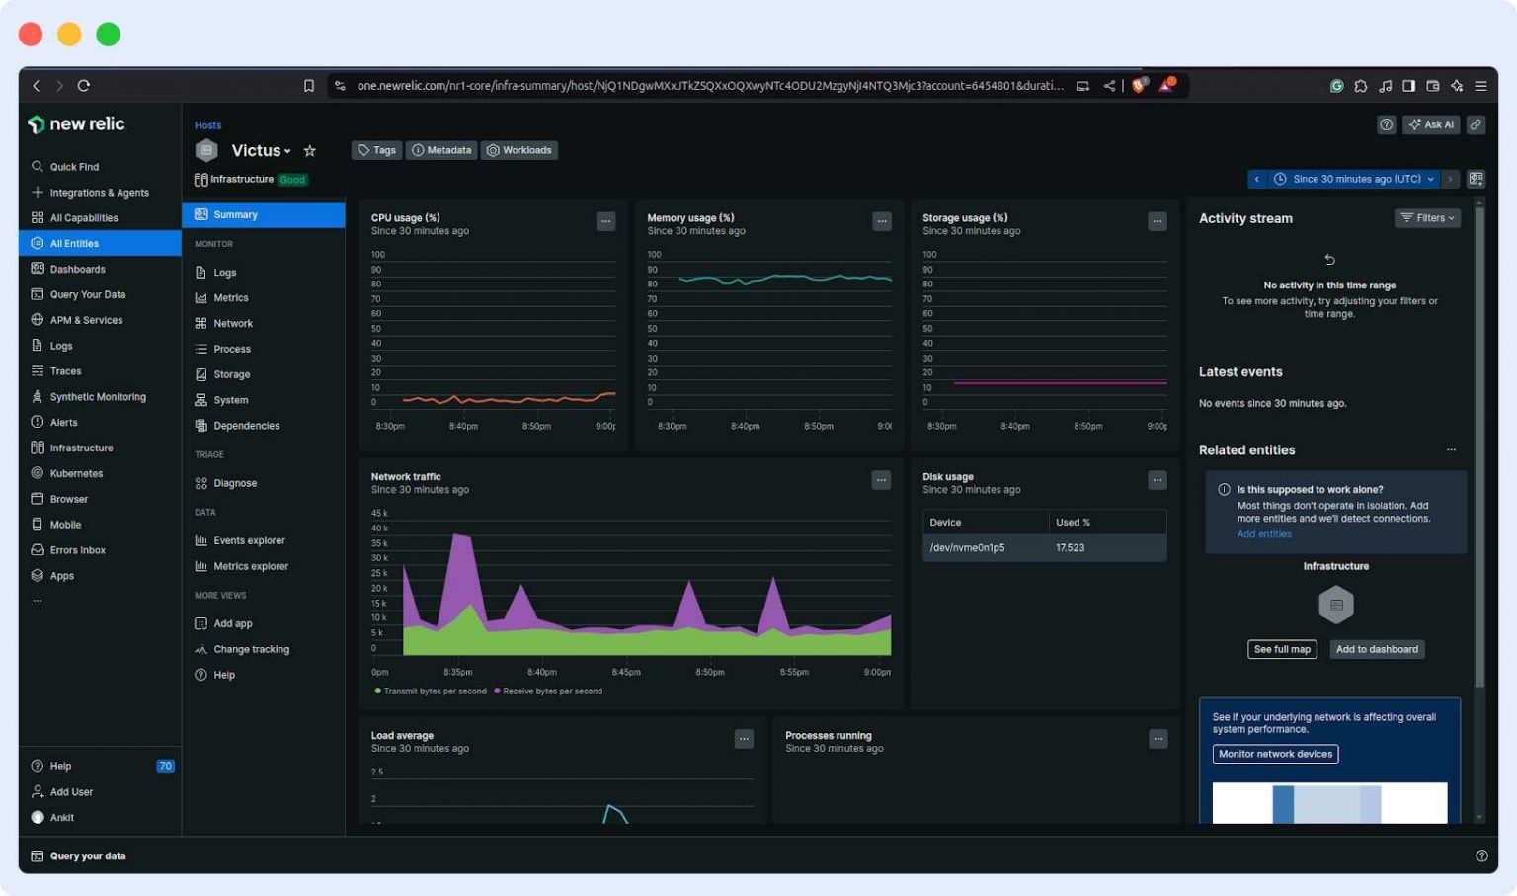Click the See full map button
Image resolution: width=1517 pixels, height=896 pixels.
[x=1282, y=649]
